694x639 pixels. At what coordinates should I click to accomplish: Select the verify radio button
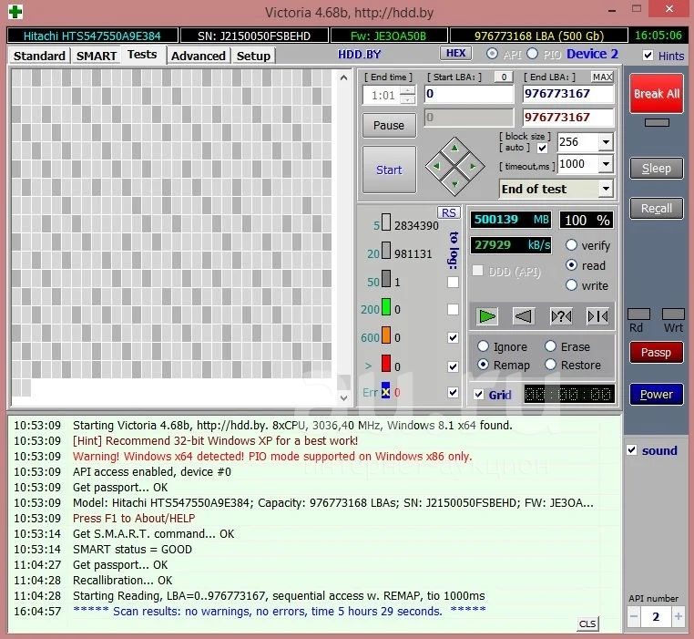point(571,245)
